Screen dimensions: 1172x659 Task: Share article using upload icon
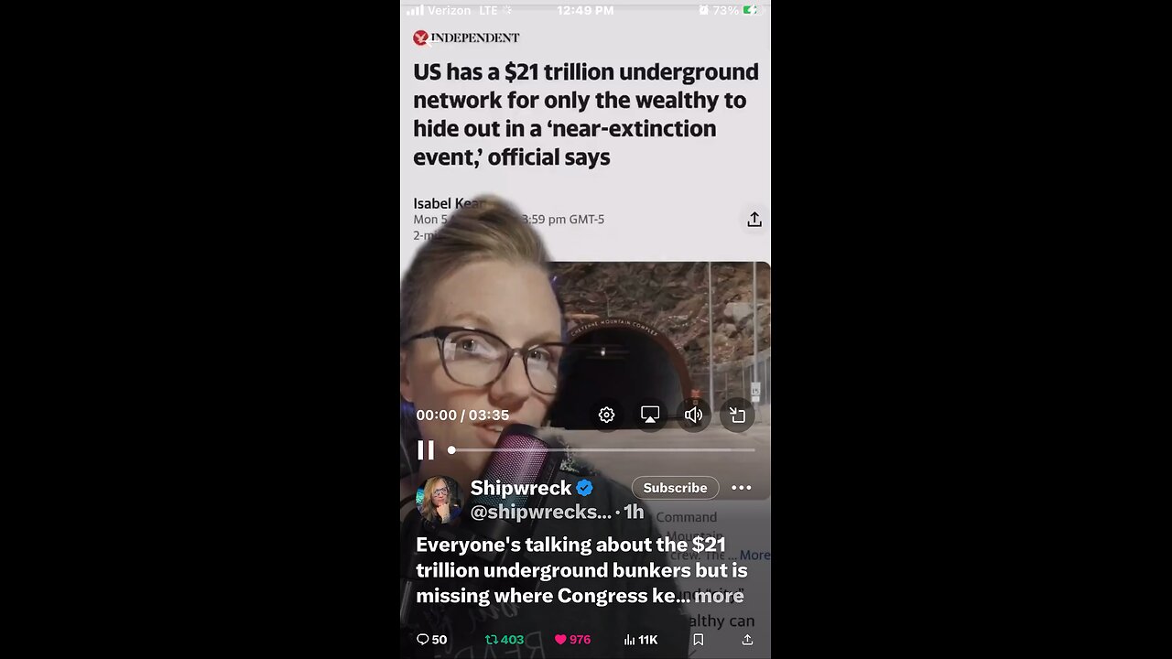(x=754, y=219)
